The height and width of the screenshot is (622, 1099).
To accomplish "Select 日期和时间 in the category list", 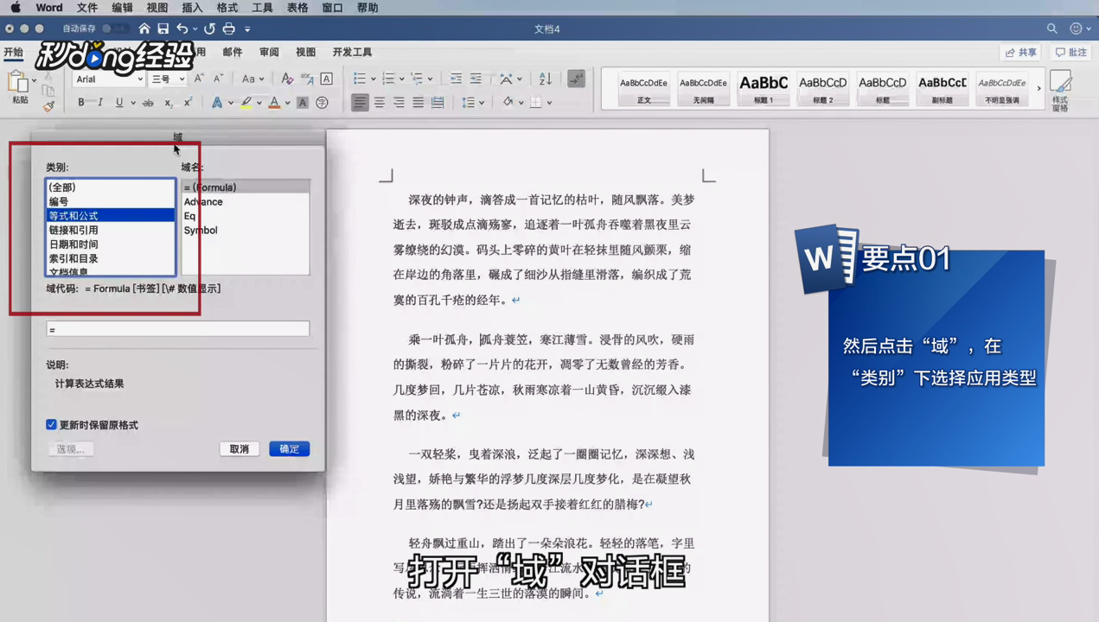I will tap(111, 244).
